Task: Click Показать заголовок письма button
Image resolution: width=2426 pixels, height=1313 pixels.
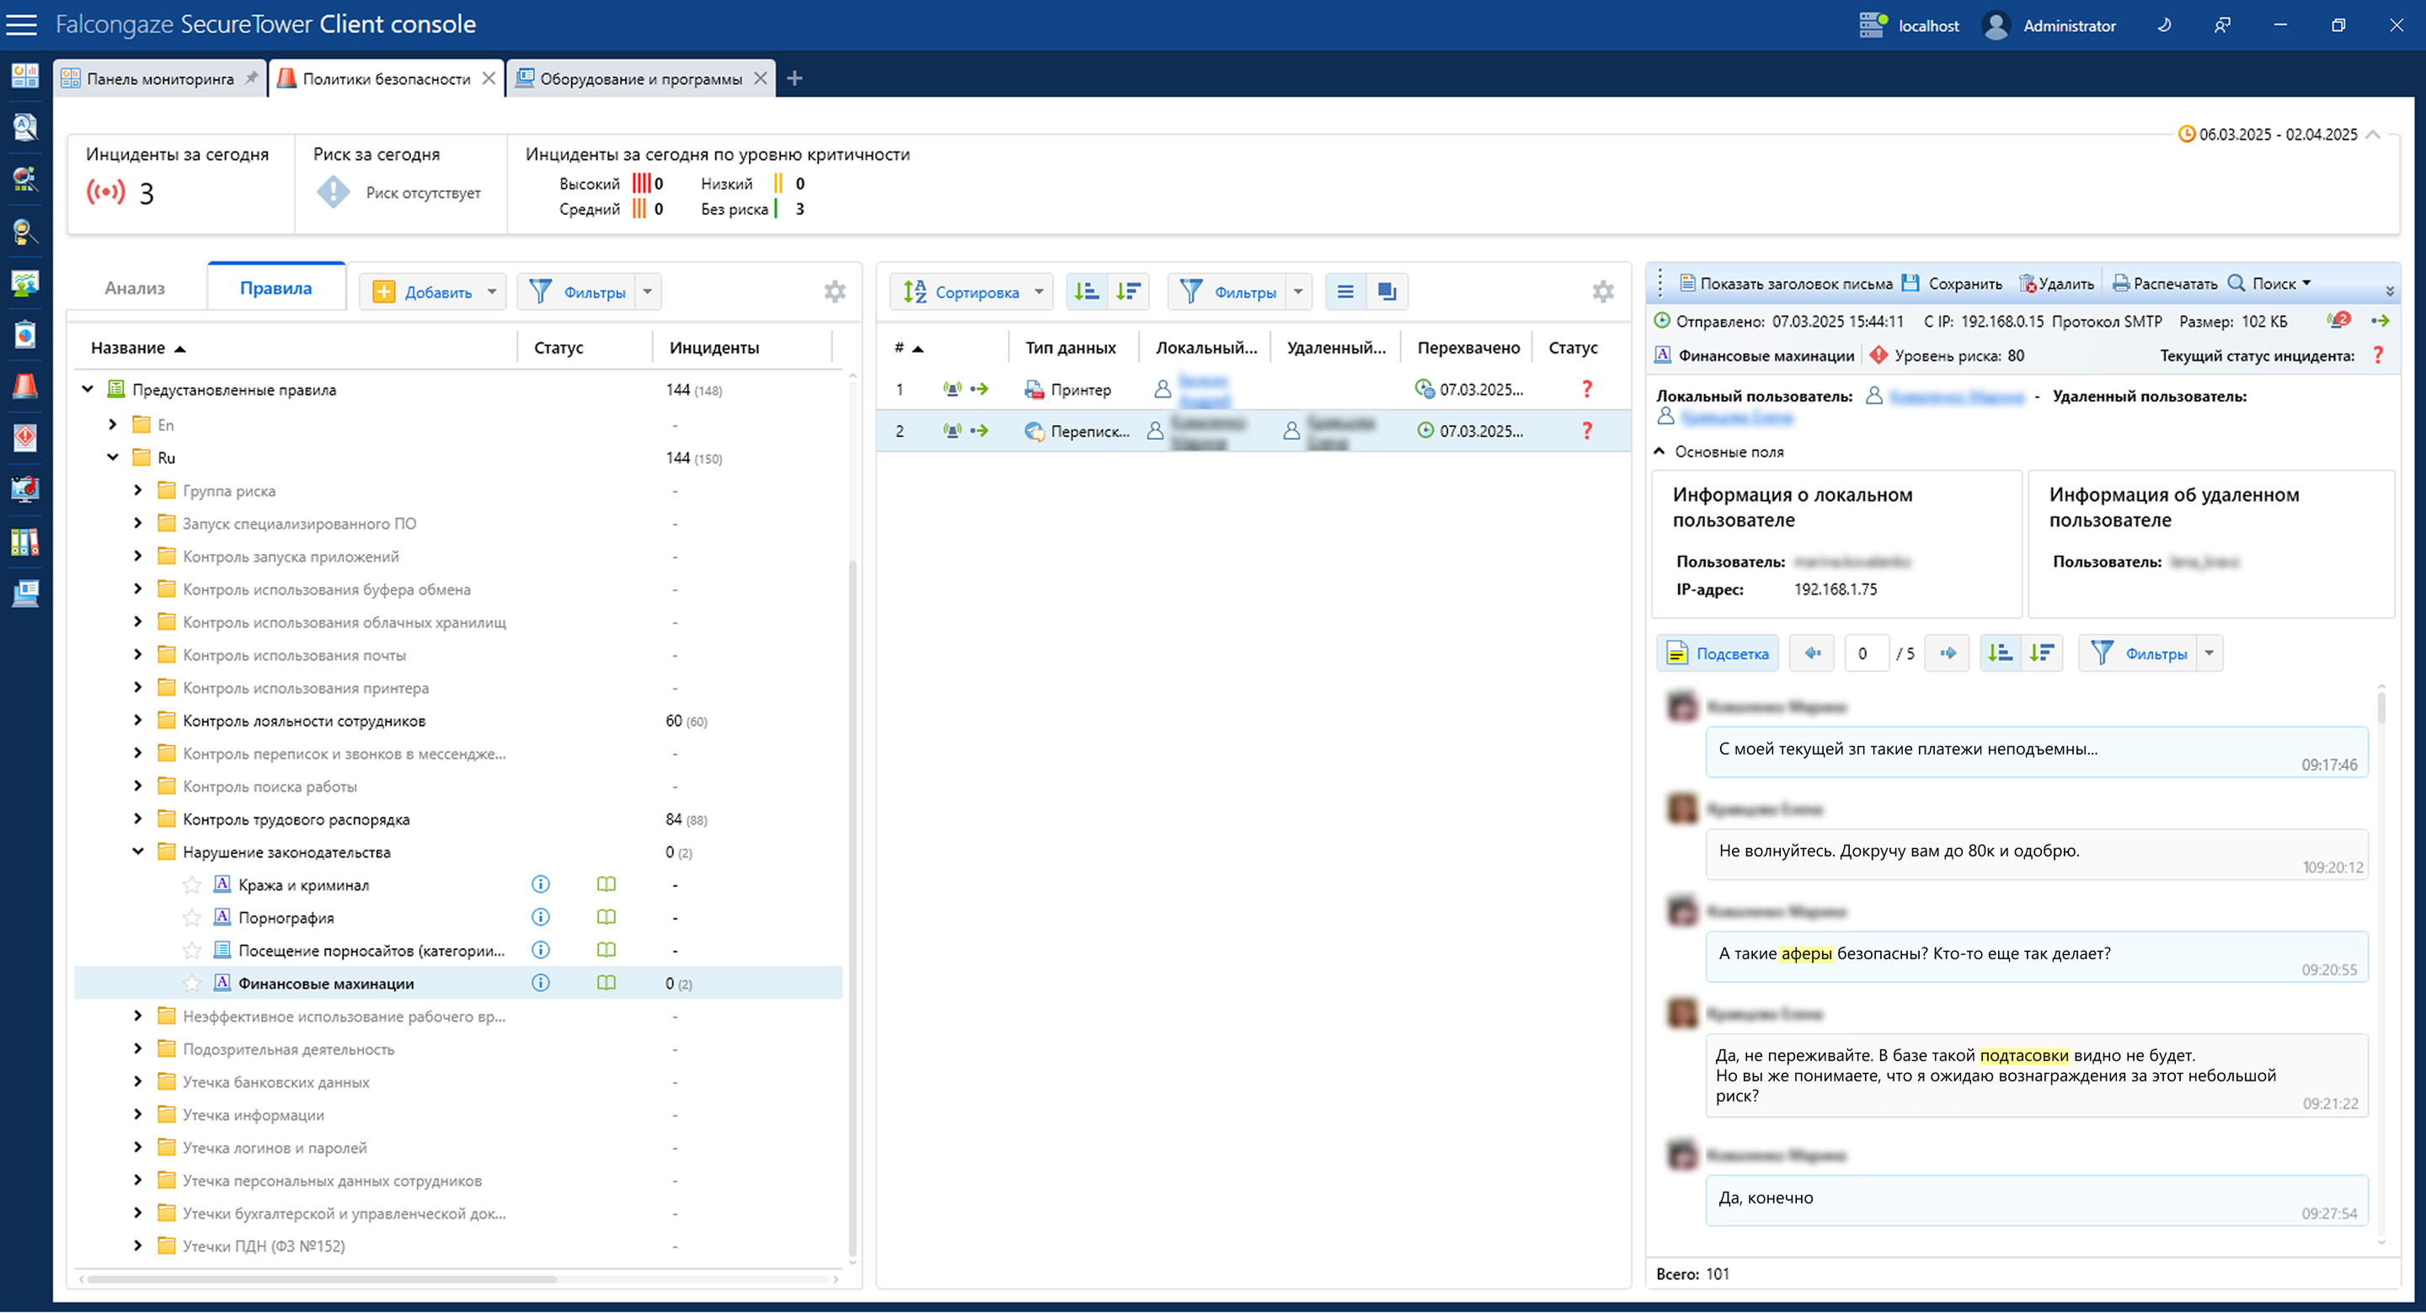Action: coord(1787,284)
